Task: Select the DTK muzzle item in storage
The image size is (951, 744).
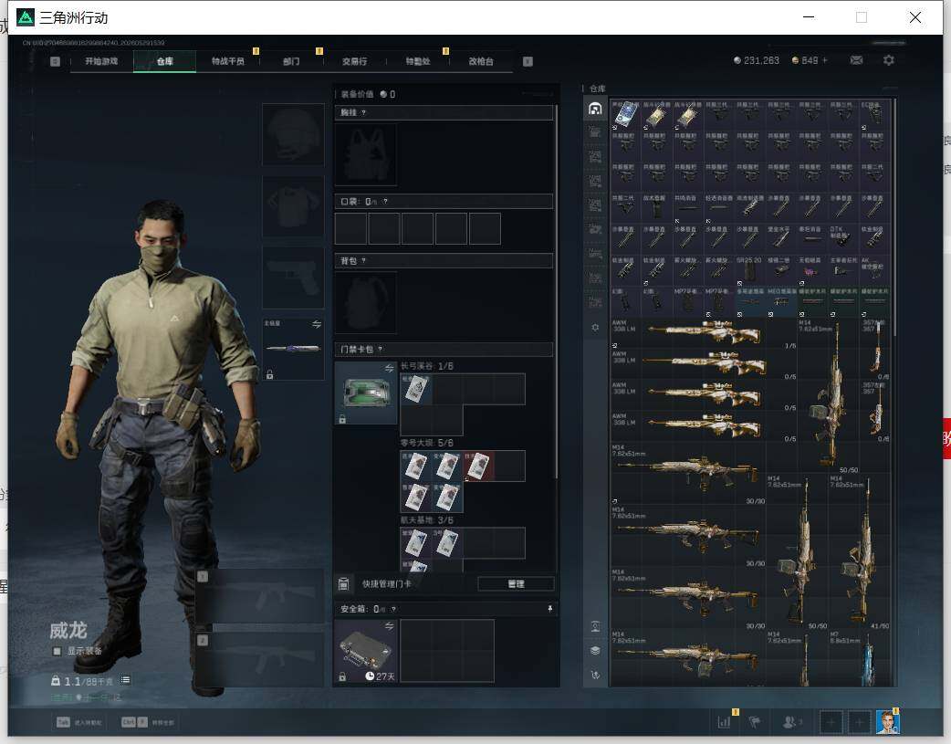Action: click(842, 239)
